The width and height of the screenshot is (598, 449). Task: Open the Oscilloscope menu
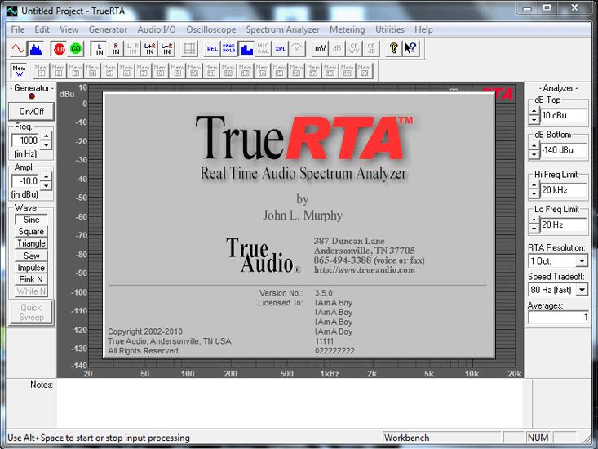pos(211,29)
